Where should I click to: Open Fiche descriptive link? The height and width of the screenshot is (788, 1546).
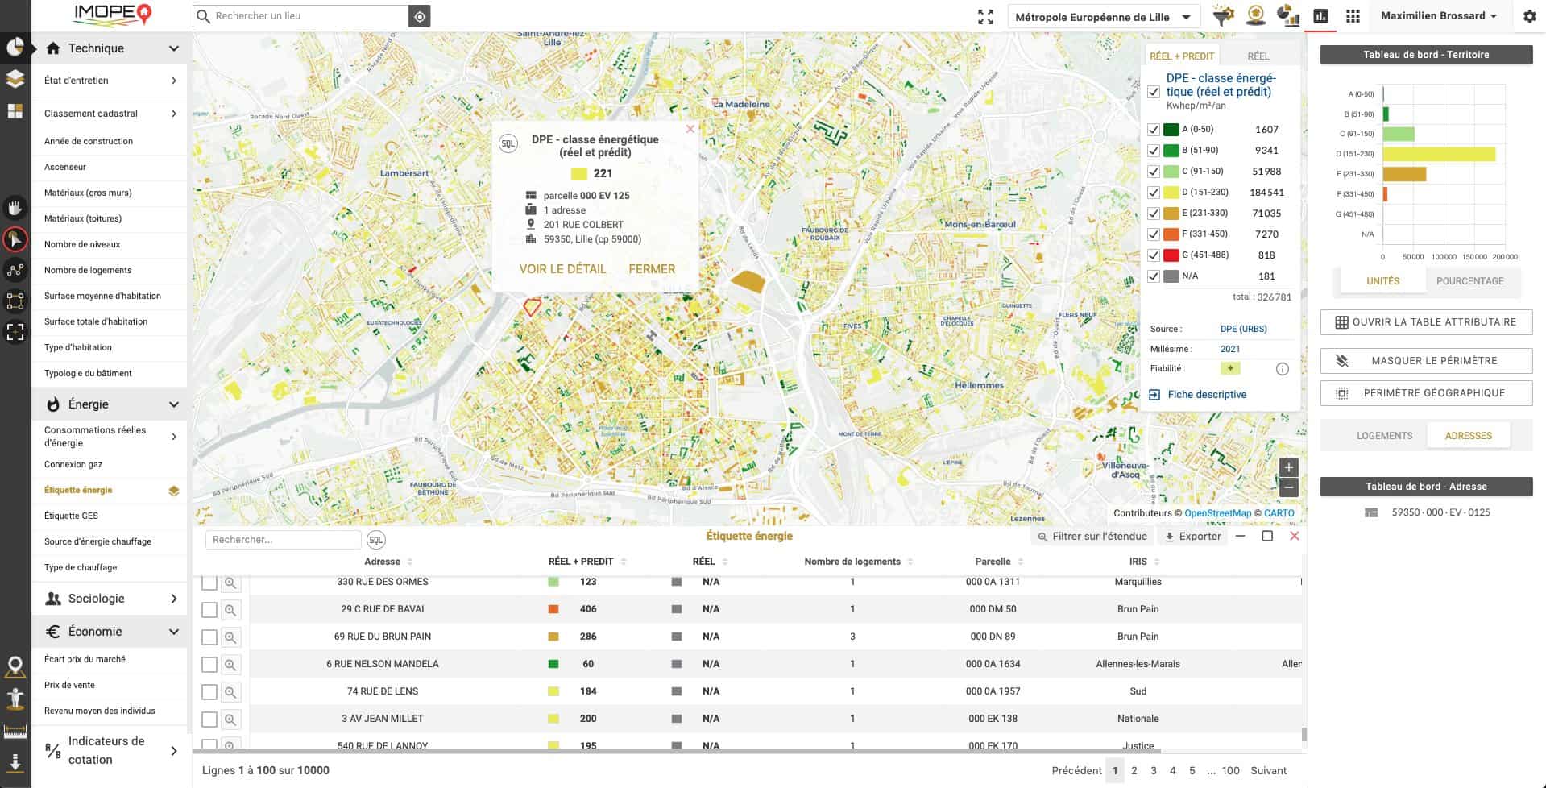1198,395
